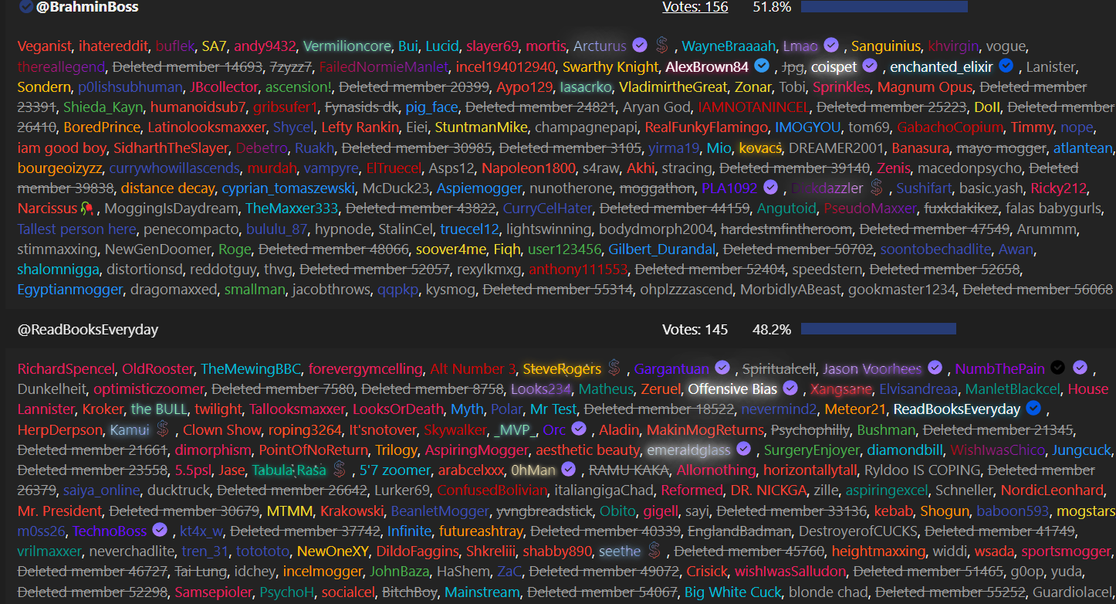Open Swarthy Knight's user profile

(610, 66)
